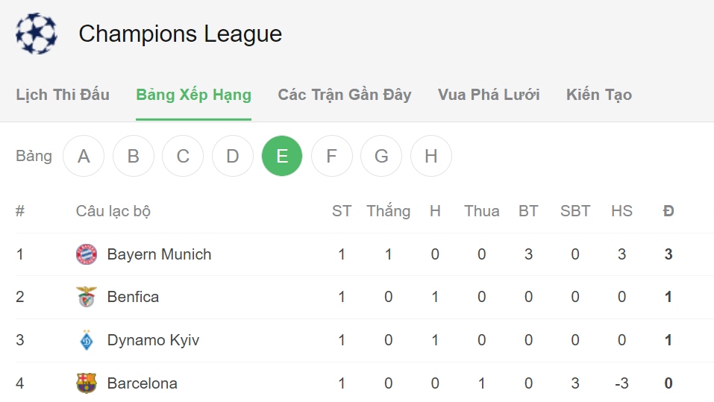Click the Dynamo Kyiv club crest
This screenshot has width=714, height=402.
pyautogui.click(x=87, y=340)
